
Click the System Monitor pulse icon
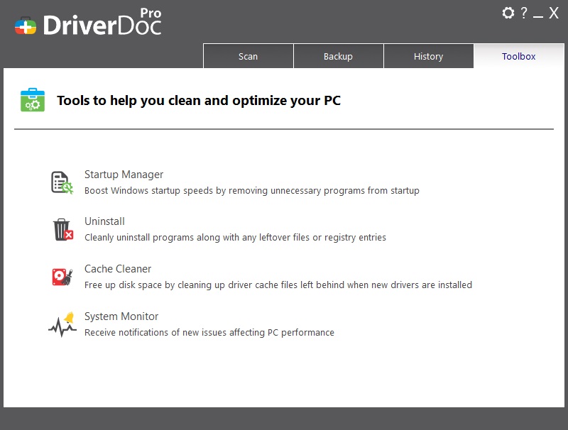(62, 325)
